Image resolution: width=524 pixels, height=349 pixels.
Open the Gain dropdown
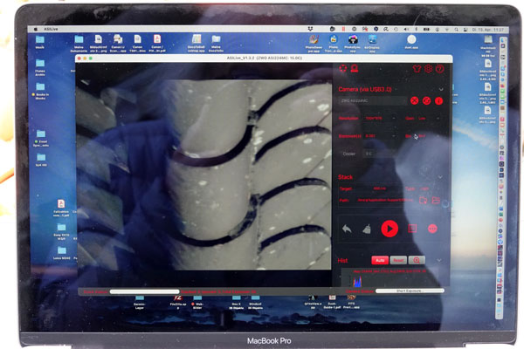429,119
